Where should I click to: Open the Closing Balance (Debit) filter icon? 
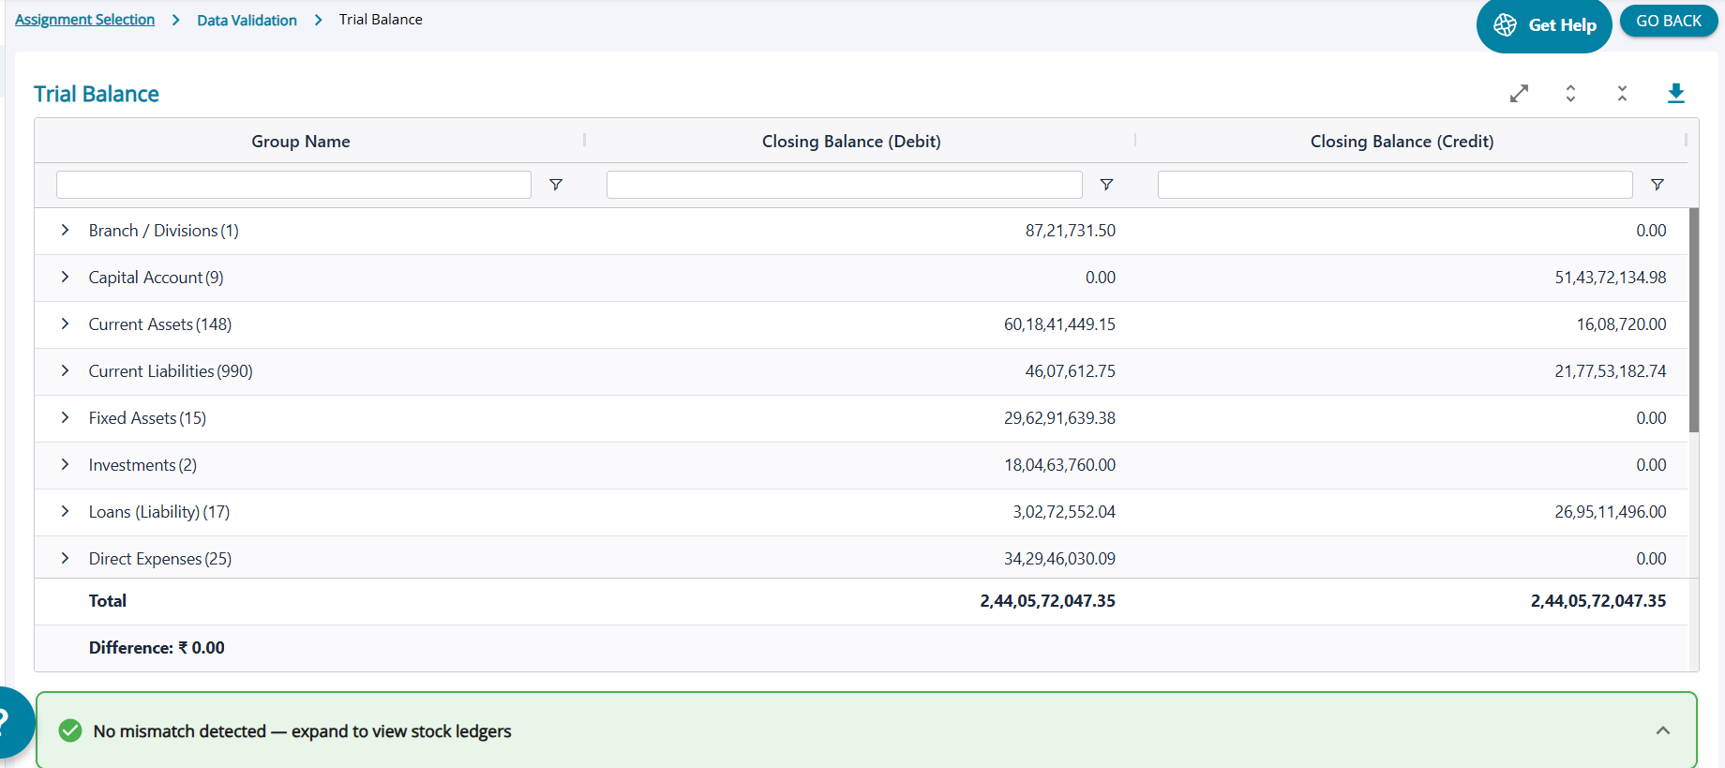(1106, 185)
